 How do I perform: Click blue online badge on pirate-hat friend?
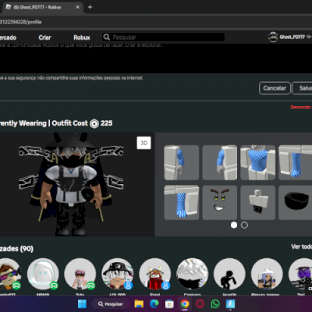[128, 285]
